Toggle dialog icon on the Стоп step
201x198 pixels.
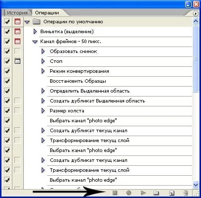click(17, 61)
